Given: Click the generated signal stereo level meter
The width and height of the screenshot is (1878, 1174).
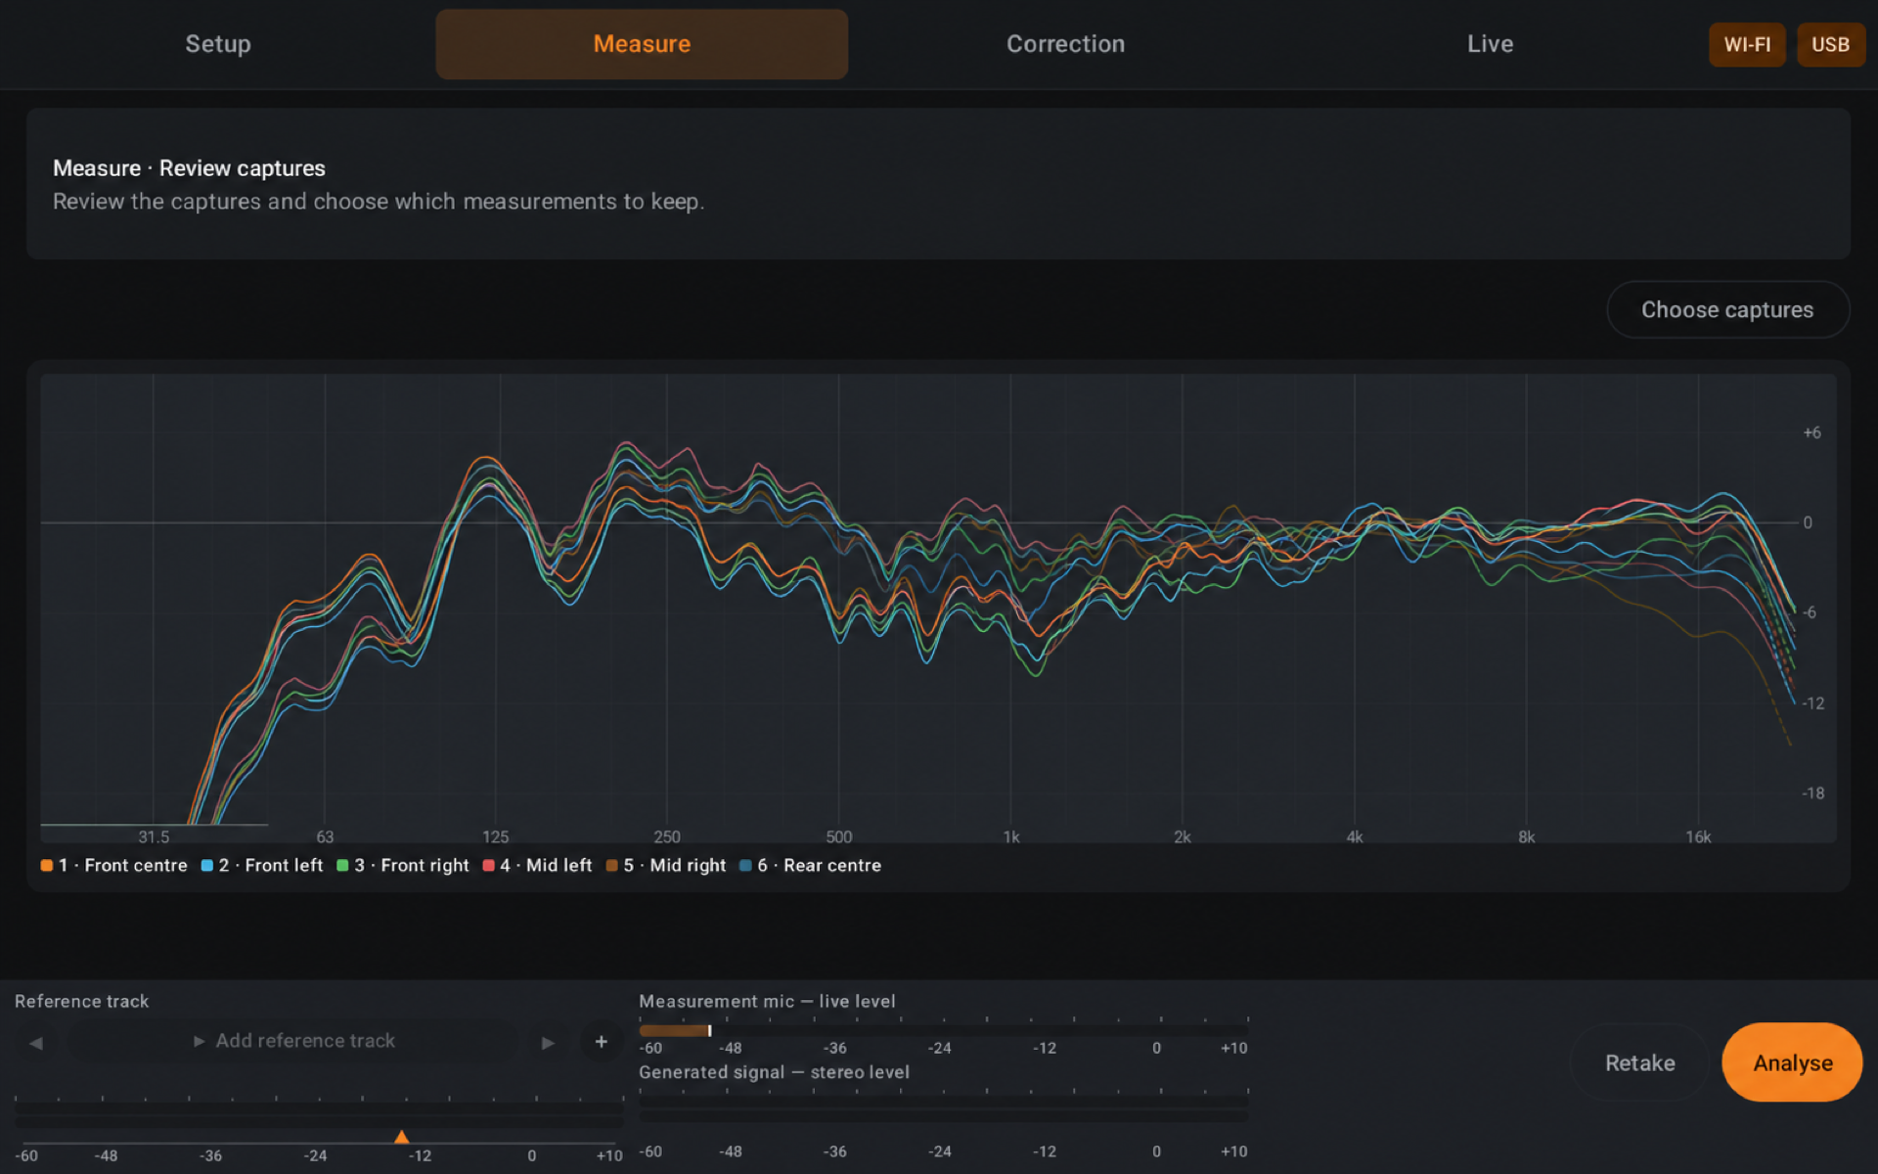Looking at the screenshot, I should [944, 1107].
